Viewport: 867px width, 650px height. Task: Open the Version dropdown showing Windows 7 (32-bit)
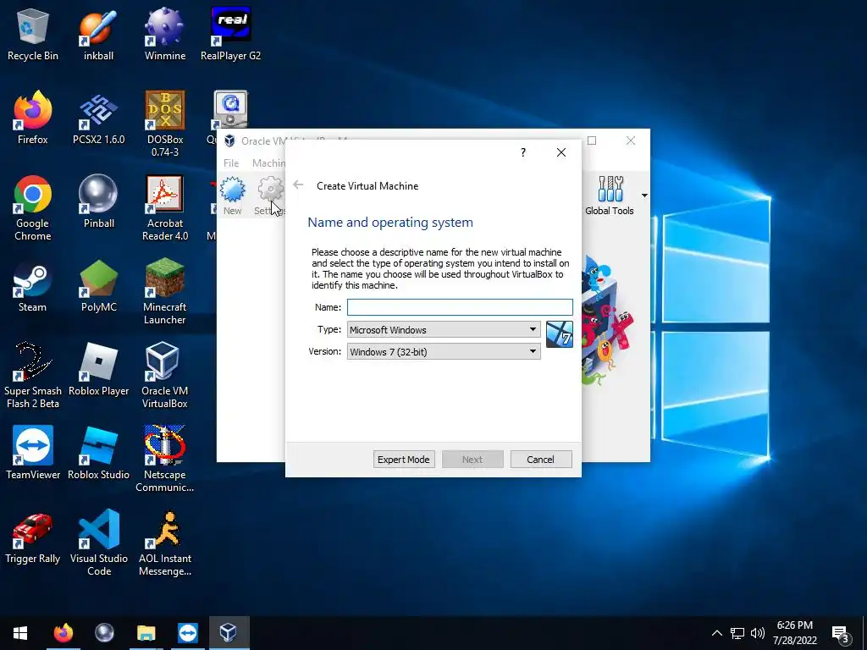point(444,351)
